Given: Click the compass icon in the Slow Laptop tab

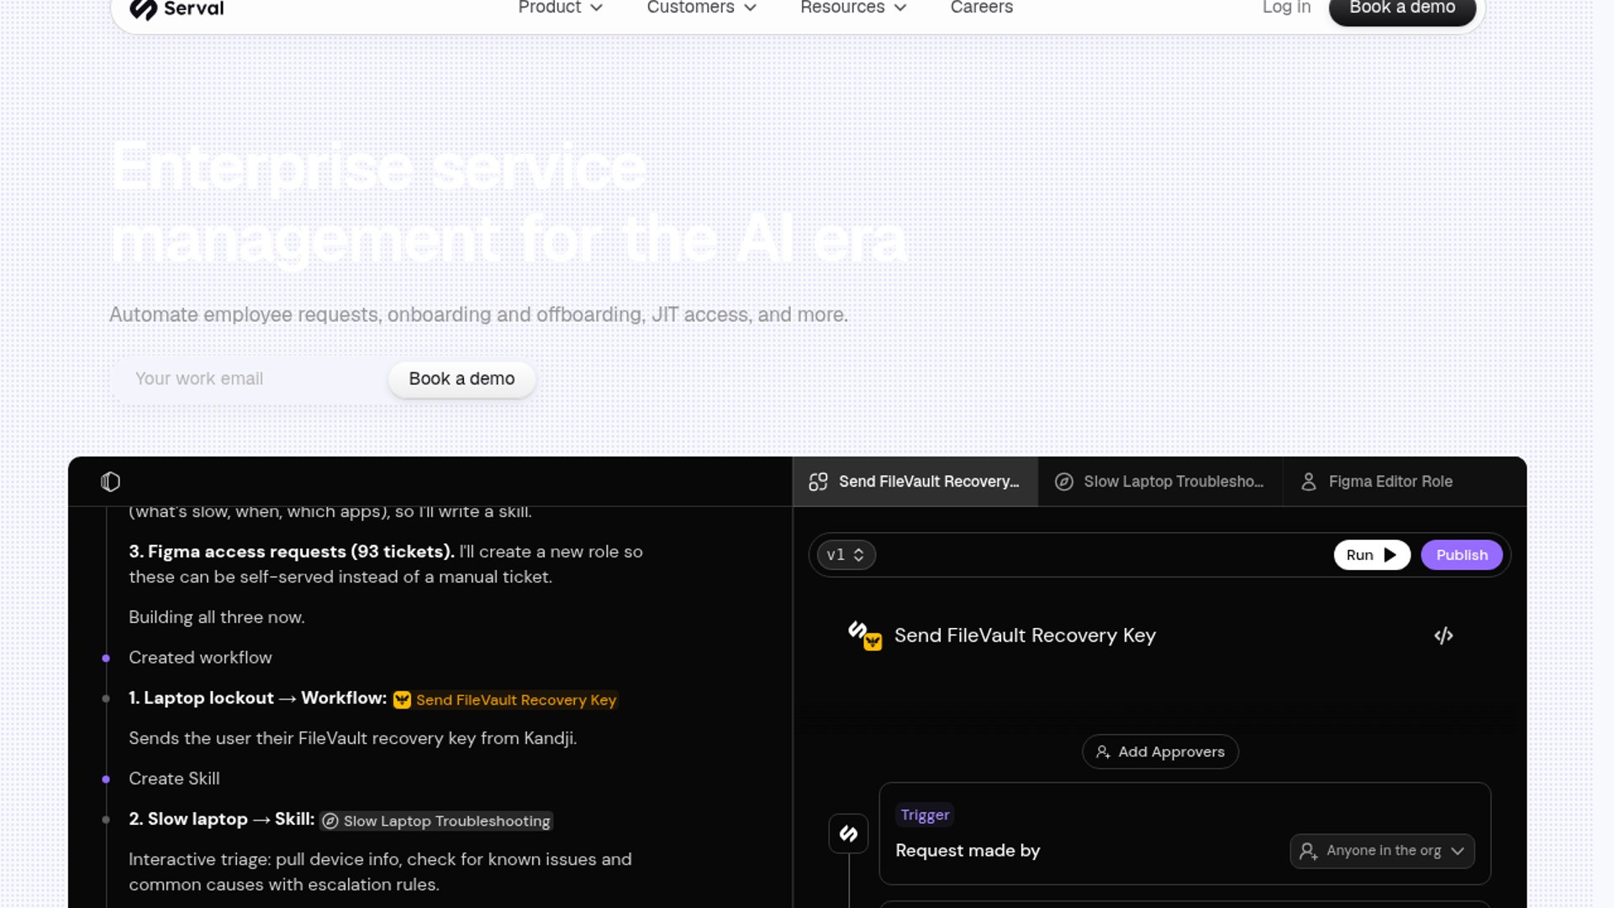Looking at the screenshot, I should (x=1063, y=482).
